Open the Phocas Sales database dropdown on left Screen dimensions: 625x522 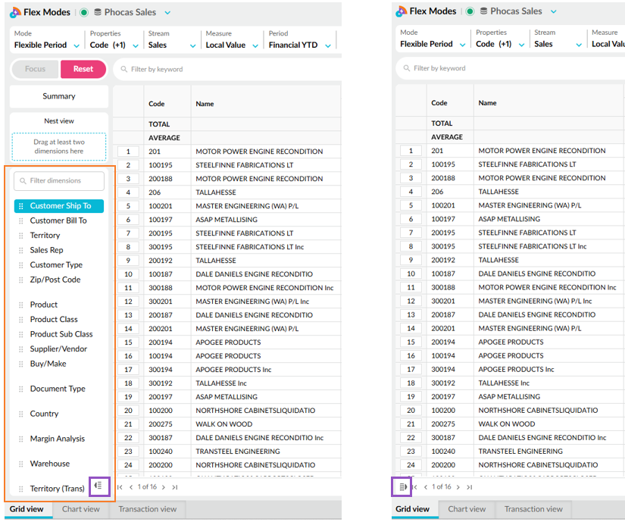coord(167,13)
